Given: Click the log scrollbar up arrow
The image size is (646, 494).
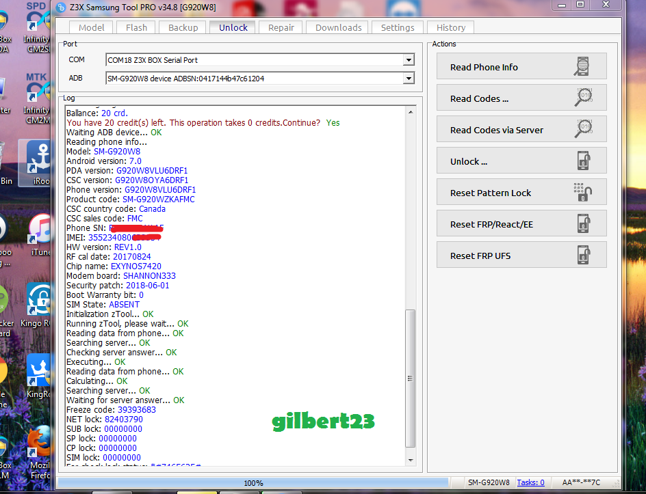Looking at the screenshot, I should click(411, 112).
